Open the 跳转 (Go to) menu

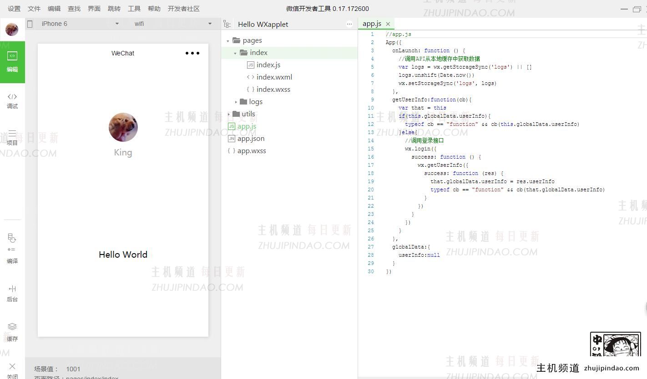(114, 9)
